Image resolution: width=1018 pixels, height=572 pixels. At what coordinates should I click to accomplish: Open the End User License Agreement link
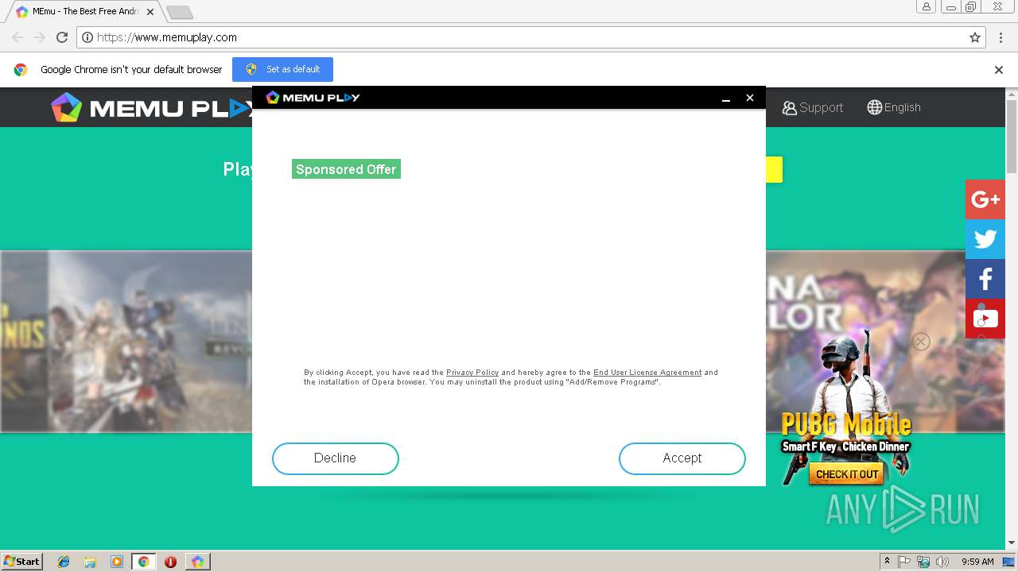point(647,373)
